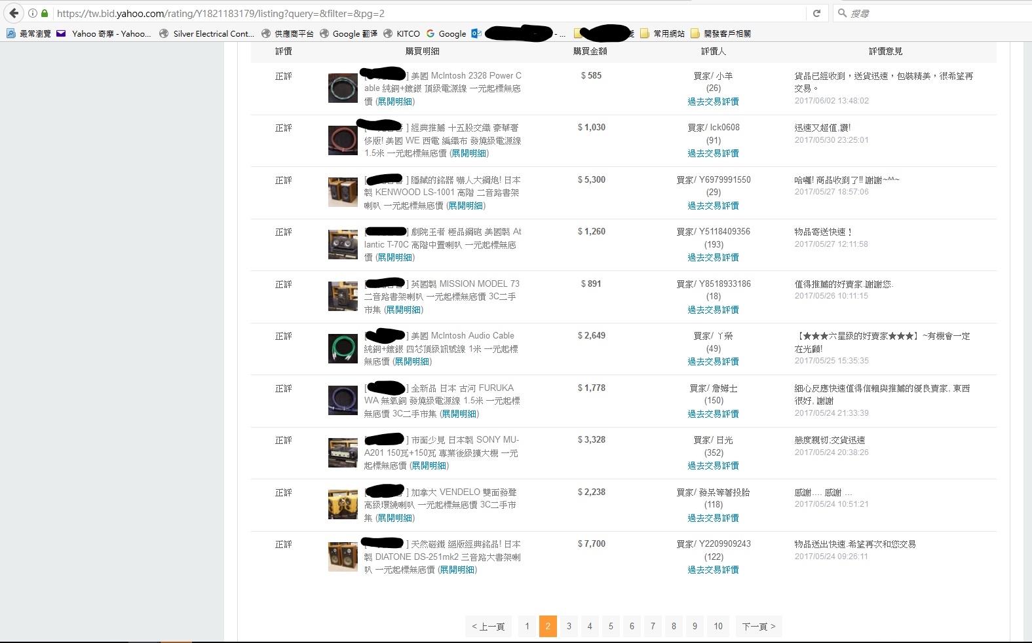View past ratings of buyer Y8518933186
The width and height of the screenshot is (1032, 643).
click(713, 310)
